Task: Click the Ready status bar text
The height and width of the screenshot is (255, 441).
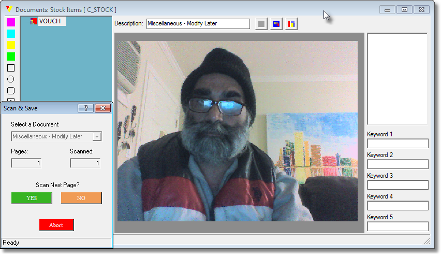Action: [11, 243]
